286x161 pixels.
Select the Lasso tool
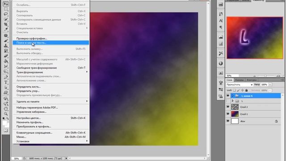click(6, 14)
